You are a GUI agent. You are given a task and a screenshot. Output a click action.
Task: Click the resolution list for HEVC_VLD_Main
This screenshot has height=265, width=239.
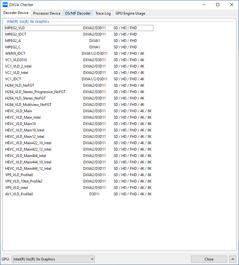tap(133, 111)
